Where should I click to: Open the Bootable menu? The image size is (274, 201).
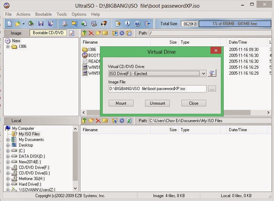[x=43, y=14]
